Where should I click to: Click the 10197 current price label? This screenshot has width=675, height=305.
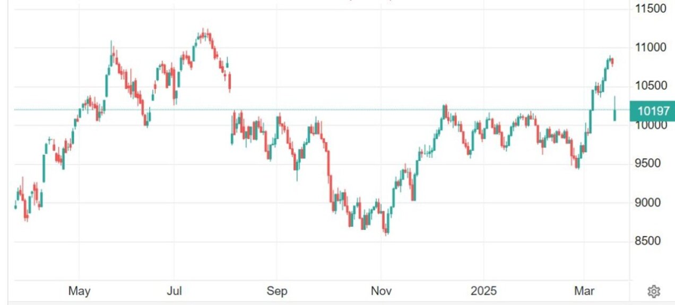[x=652, y=111]
